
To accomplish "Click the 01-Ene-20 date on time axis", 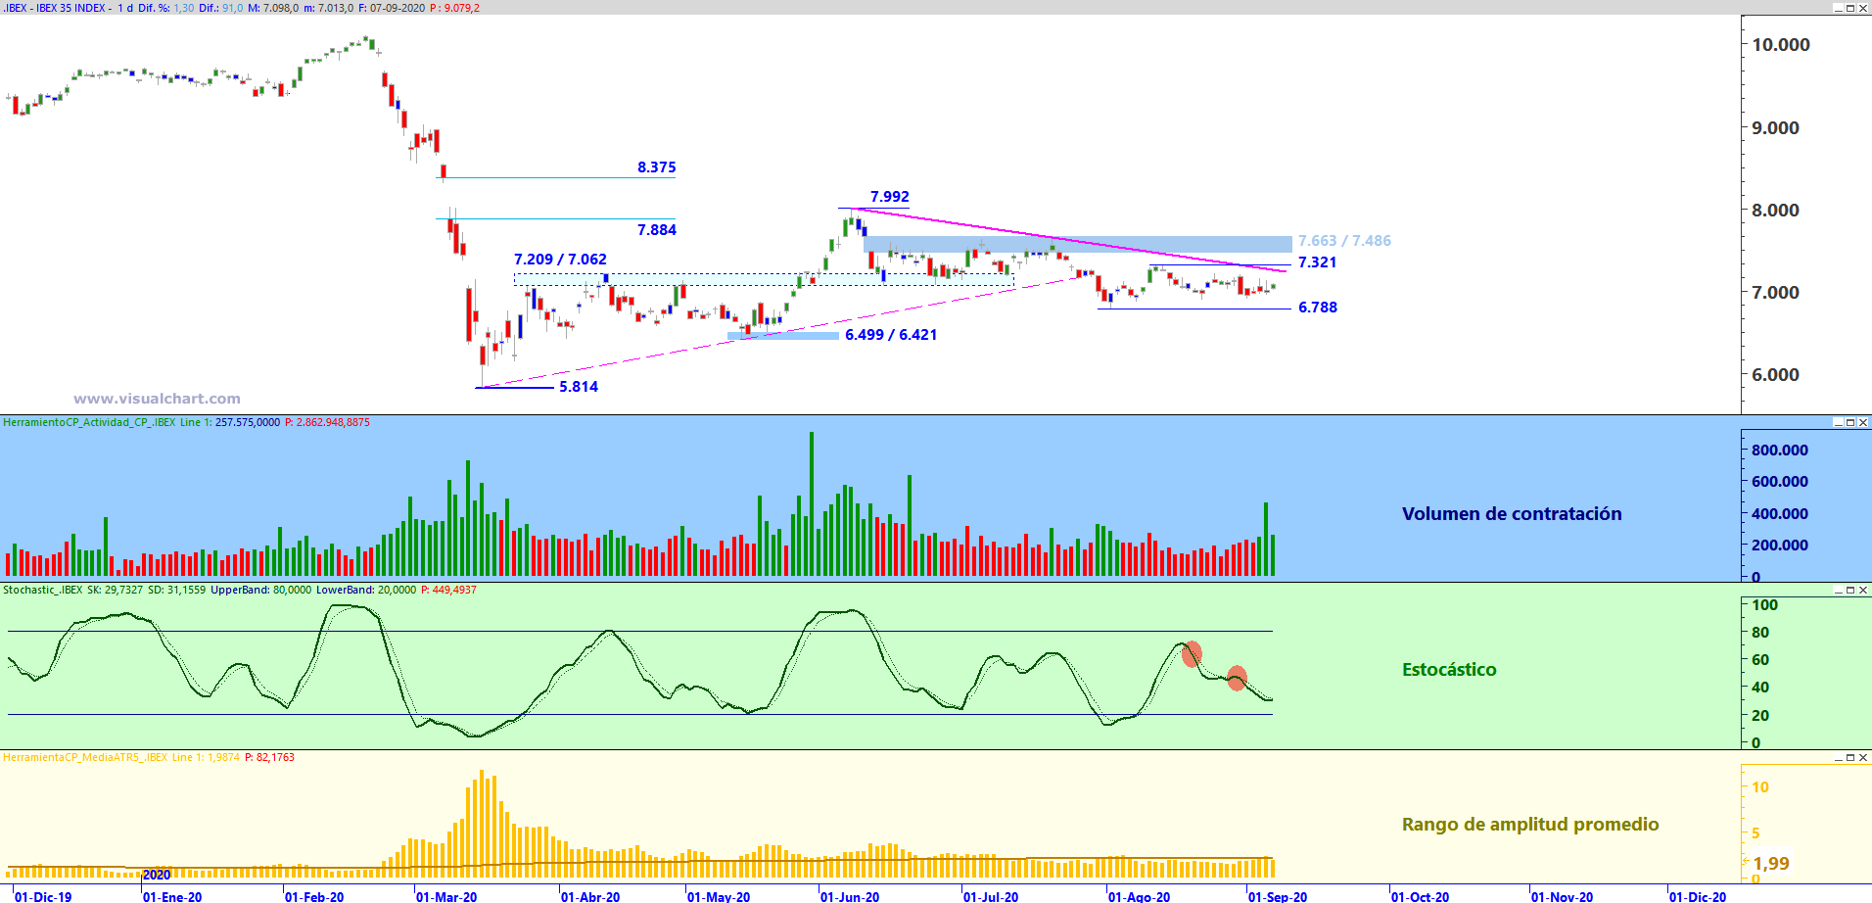I will (172, 897).
